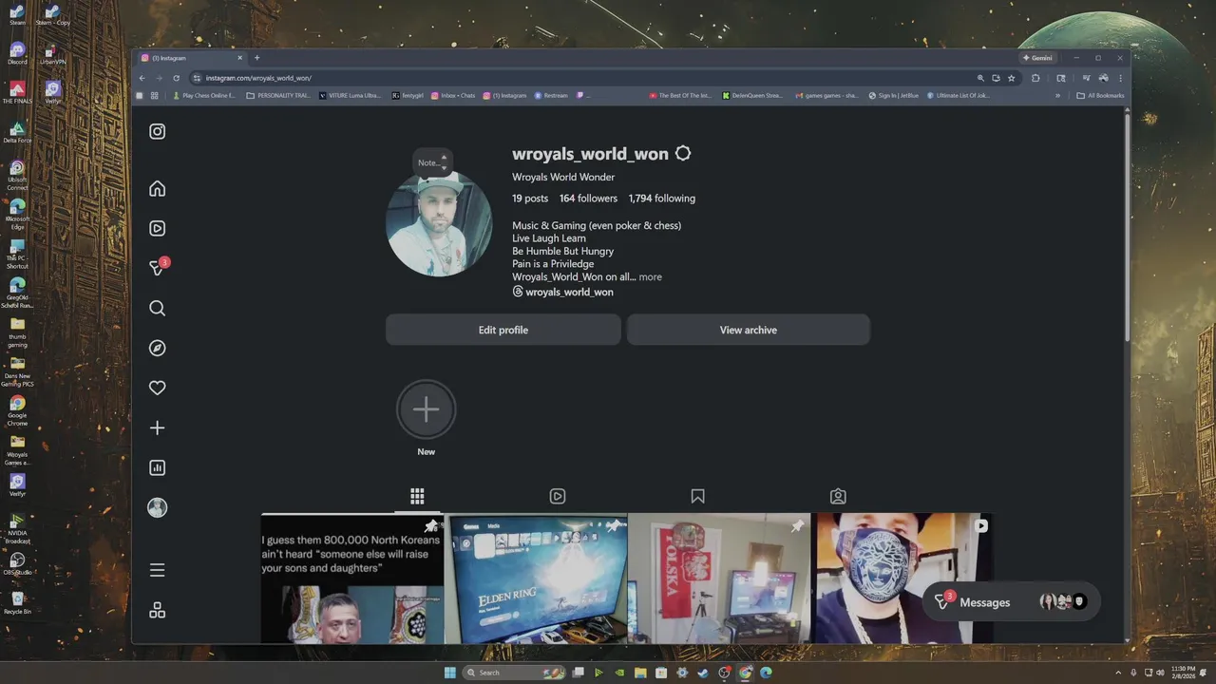
Task: Open direct messages icon in sidebar
Action: [x=158, y=268]
